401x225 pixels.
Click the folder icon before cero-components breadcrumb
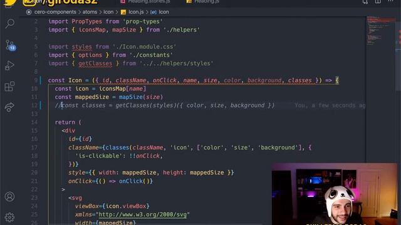tap(29, 12)
